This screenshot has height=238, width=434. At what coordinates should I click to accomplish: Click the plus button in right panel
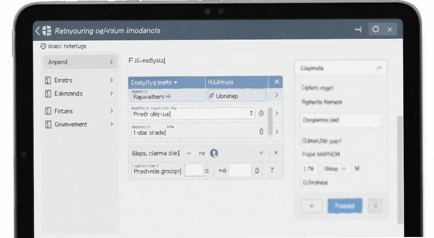tap(311, 206)
